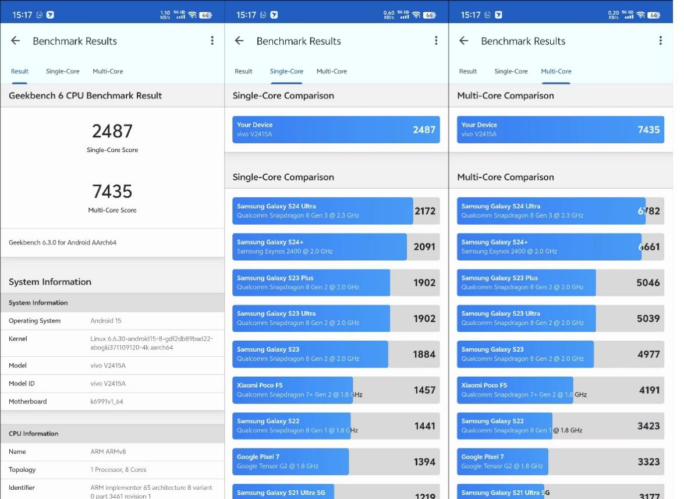Select the active Result tab on the CPU Result screen

click(x=20, y=72)
